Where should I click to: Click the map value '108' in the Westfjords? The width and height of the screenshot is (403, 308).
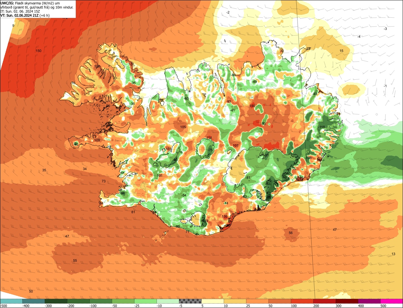[x=97, y=66]
